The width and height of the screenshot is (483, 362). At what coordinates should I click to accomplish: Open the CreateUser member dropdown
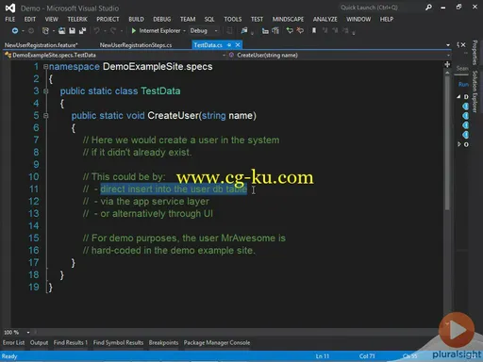click(x=448, y=56)
